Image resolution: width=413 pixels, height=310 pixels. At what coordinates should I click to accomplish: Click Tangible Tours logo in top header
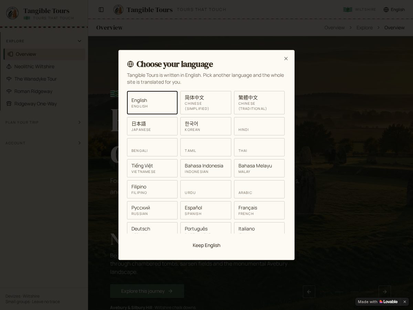point(118,10)
